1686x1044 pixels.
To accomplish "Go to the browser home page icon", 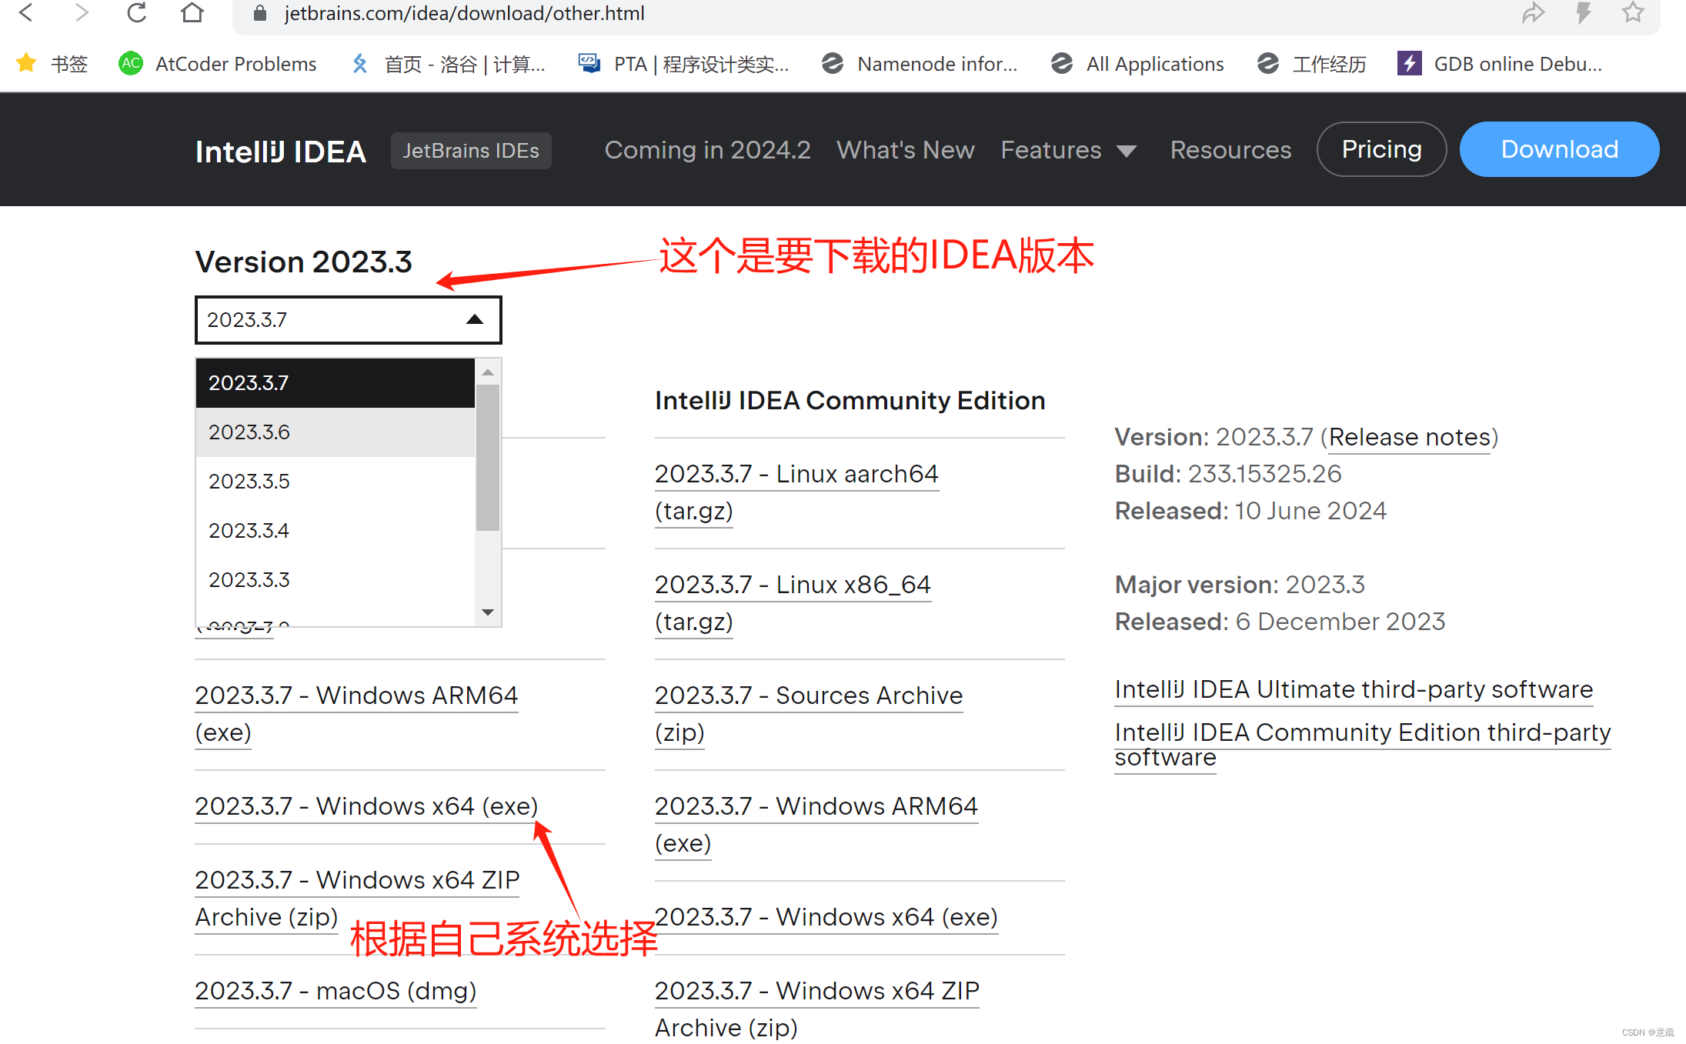I will pos(192,12).
